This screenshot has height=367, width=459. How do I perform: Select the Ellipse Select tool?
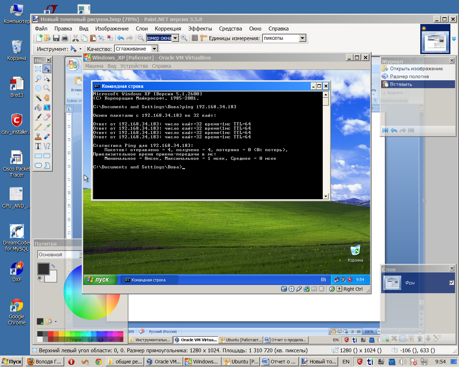38,88
